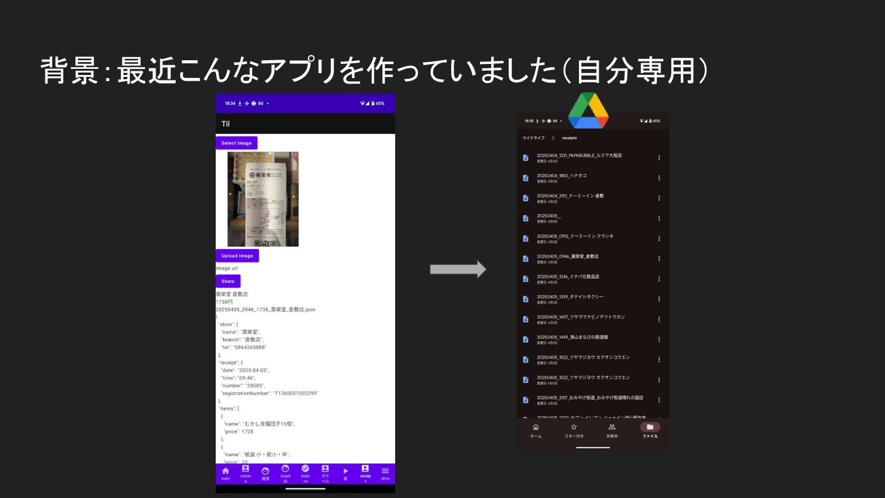Open file 20250404_2151_ドーミーイン 倉敷
This screenshot has height=498, width=885.
point(592,198)
